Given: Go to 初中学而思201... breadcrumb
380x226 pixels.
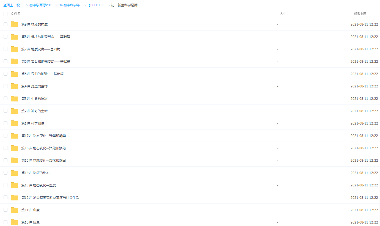Looking at the screenshot, I should (42, 5).
